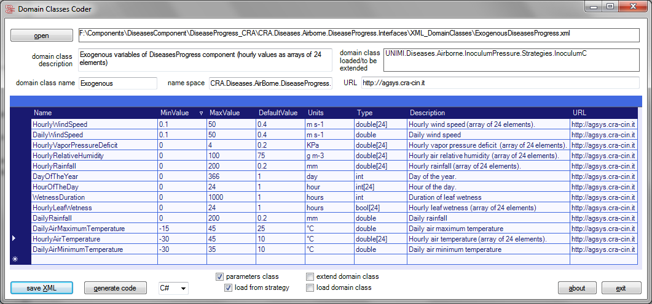The height and width of the screenshot is (304, 652).
Task: Click the 'Duration of leaf wetness' description cell
Action: pyautogui.click(x=489, y=197)
